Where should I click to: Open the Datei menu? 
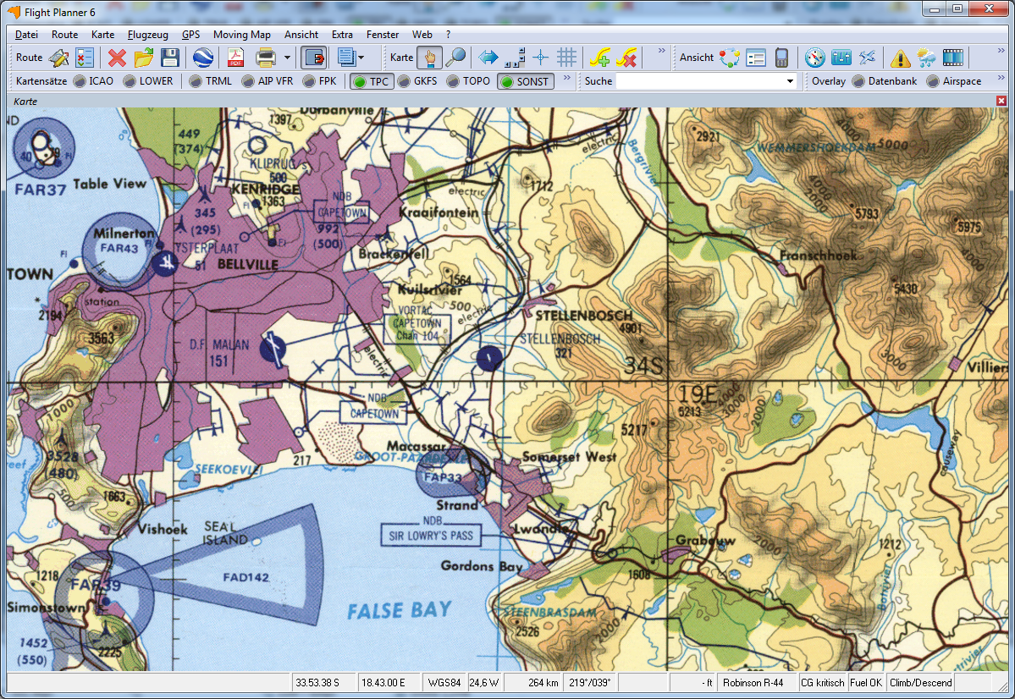click(x=26, y=35)
